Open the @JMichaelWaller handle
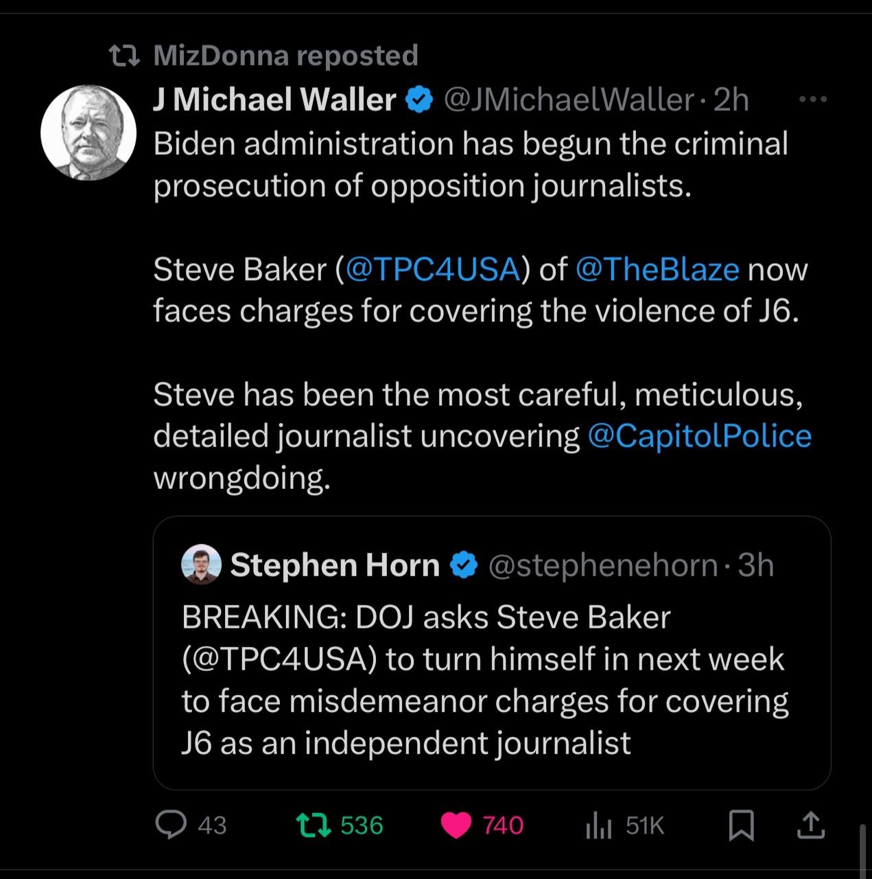This screenshot has width=872, height=879. click(x=569, y=100)
